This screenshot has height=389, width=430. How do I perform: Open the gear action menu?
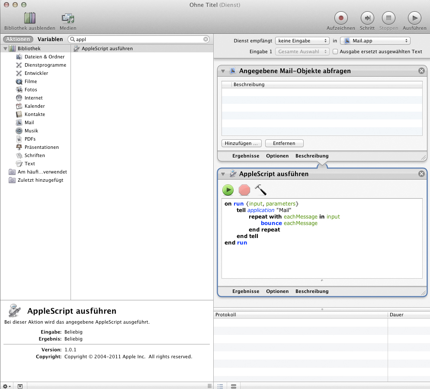6,386
